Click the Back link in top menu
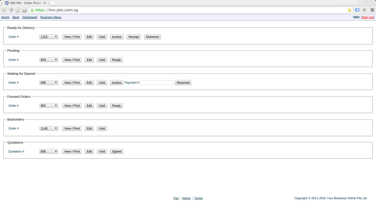The image size is (376, 205). (x=16, y=17)
